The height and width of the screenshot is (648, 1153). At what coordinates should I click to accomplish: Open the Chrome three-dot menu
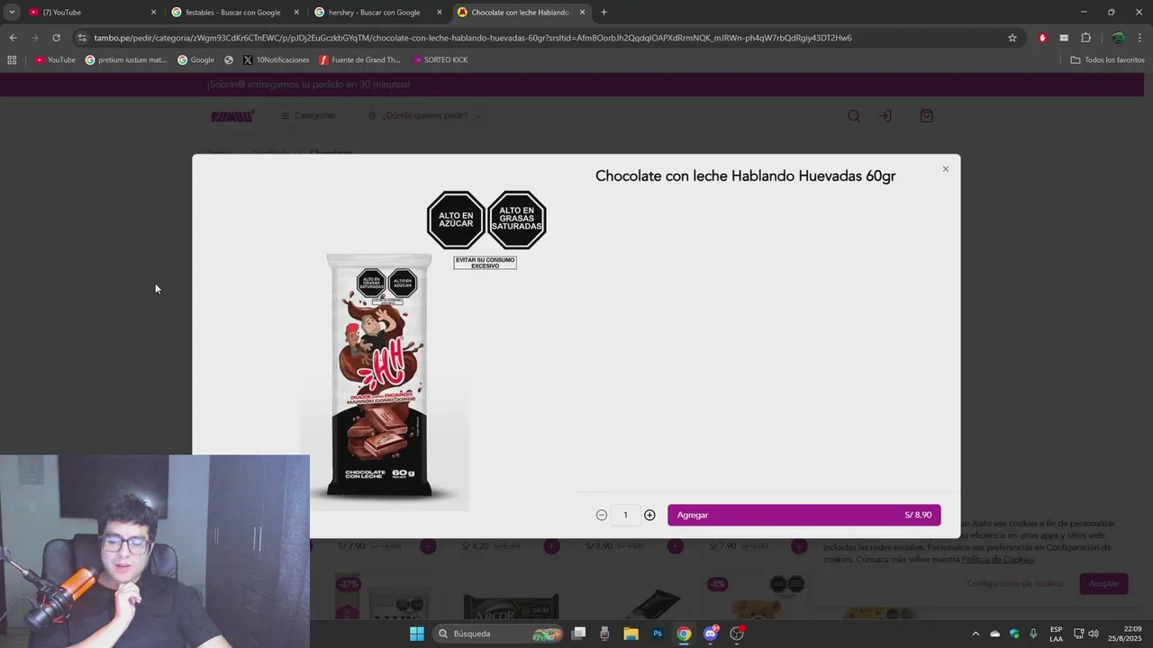point(1140,38)
